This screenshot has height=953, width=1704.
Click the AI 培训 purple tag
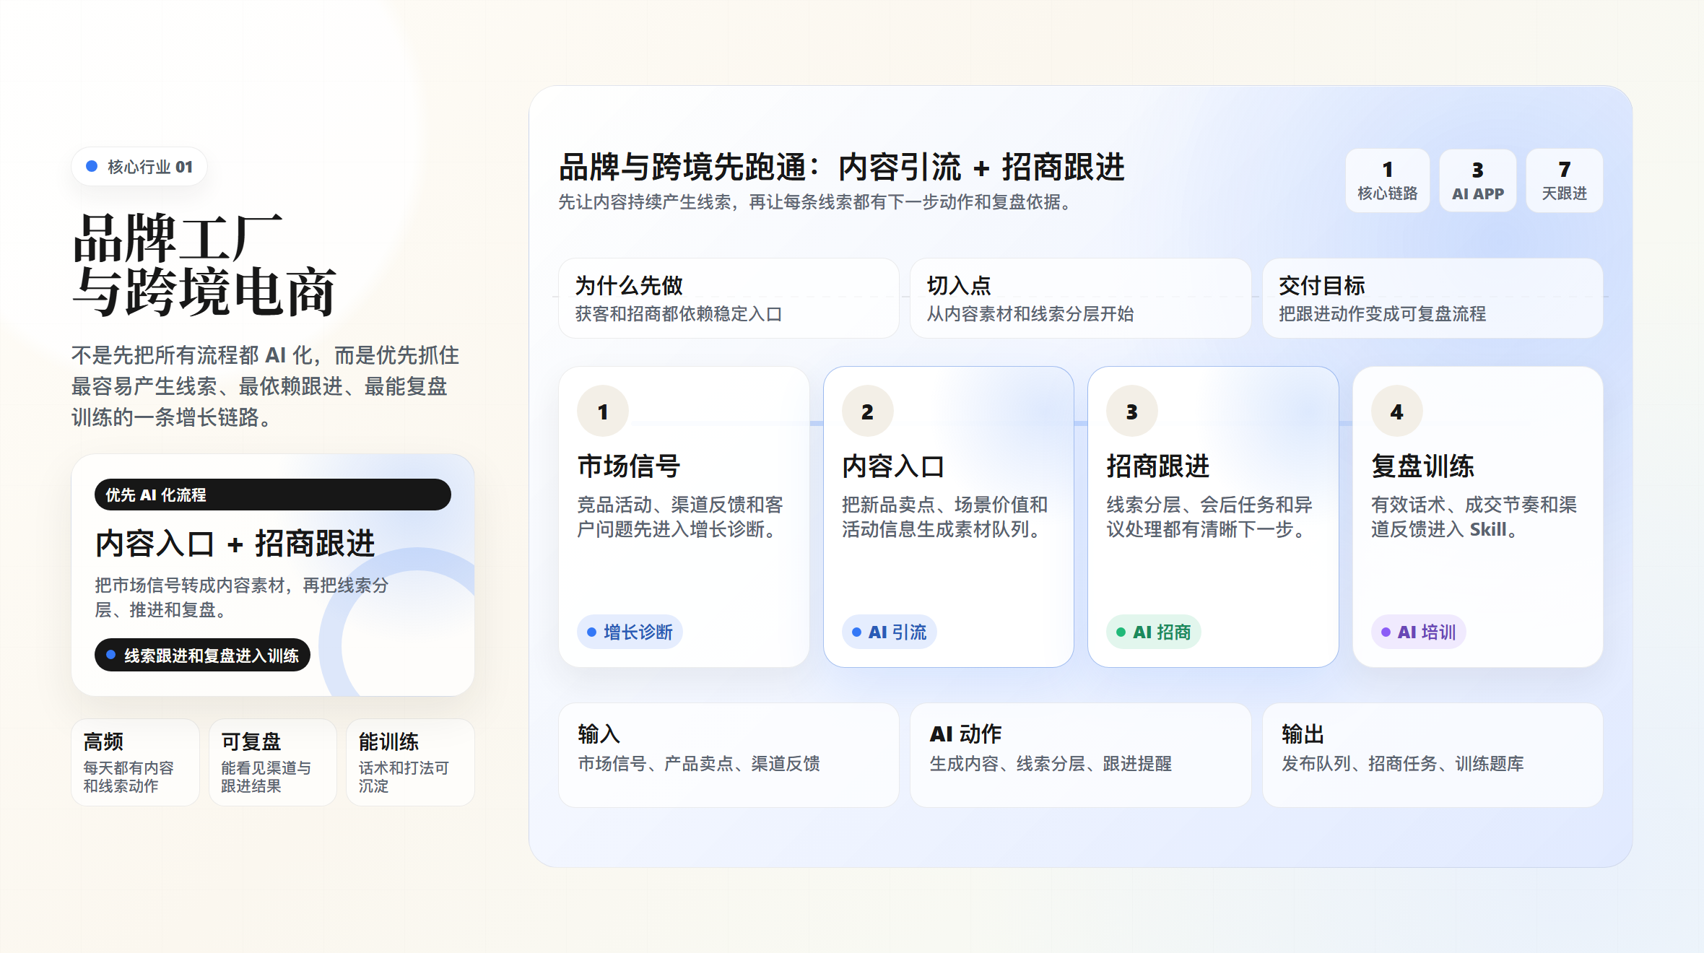(1418, 632)
